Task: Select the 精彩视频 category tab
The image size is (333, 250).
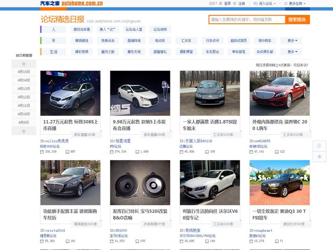Action: point(81,51)
